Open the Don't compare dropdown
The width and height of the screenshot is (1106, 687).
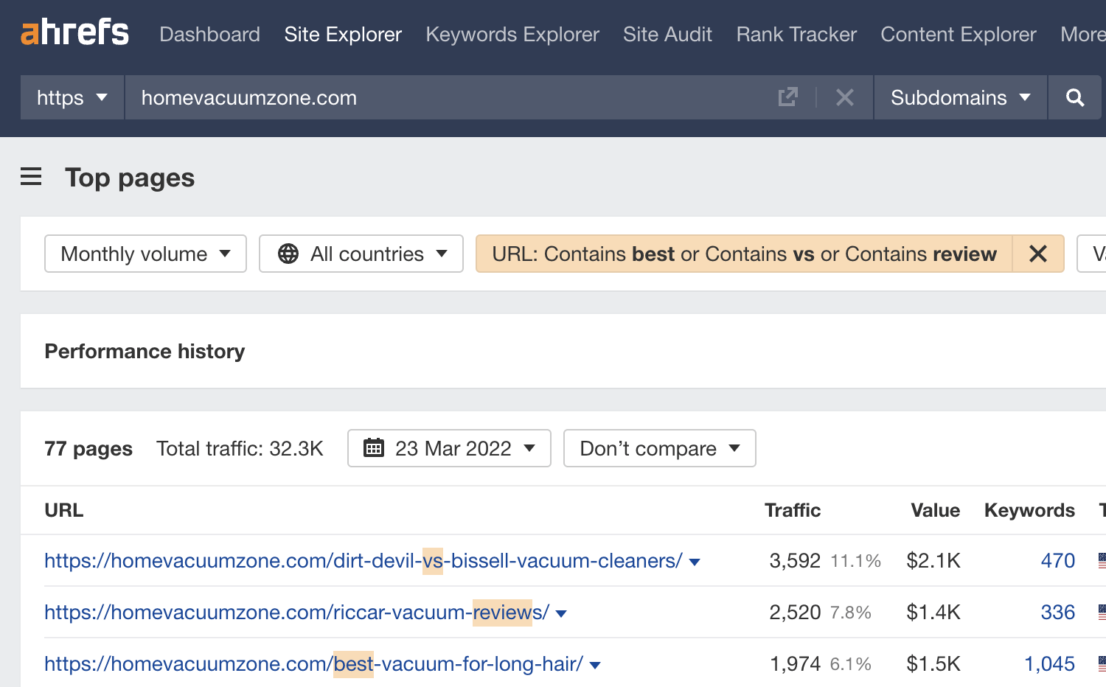(x=658, y=448)
